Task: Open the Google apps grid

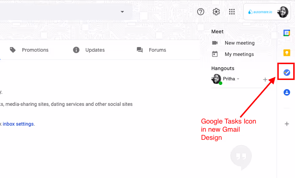Action: [x=232, y=12]
